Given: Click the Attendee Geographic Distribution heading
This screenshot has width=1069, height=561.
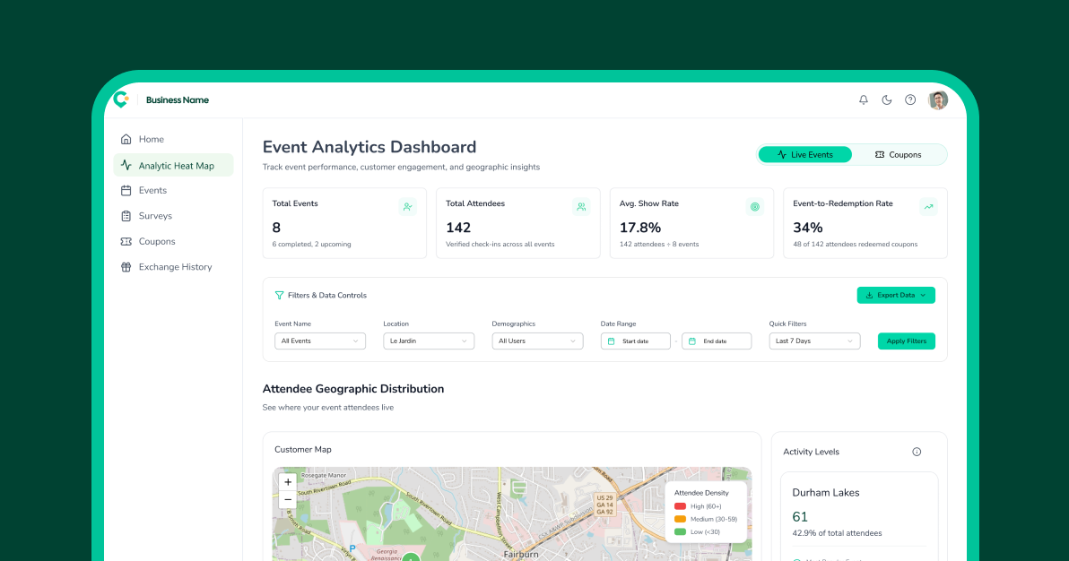Looking at the screenshot, I should (353, 389).
